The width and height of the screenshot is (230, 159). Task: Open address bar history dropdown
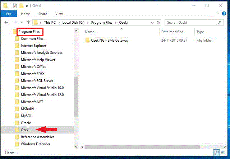click(x=152, y=23)
